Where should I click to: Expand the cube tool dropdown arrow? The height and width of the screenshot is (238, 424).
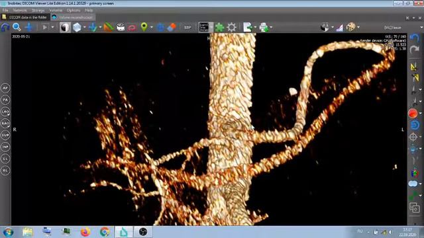[85, 27]
